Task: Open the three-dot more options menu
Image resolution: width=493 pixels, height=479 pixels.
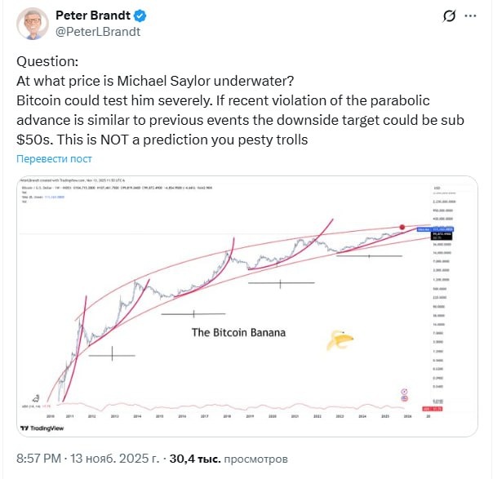Action: click(x=475, y=16)
